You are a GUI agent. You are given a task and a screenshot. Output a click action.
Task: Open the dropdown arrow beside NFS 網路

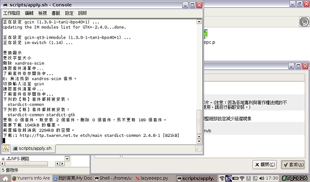coord(67,158)
